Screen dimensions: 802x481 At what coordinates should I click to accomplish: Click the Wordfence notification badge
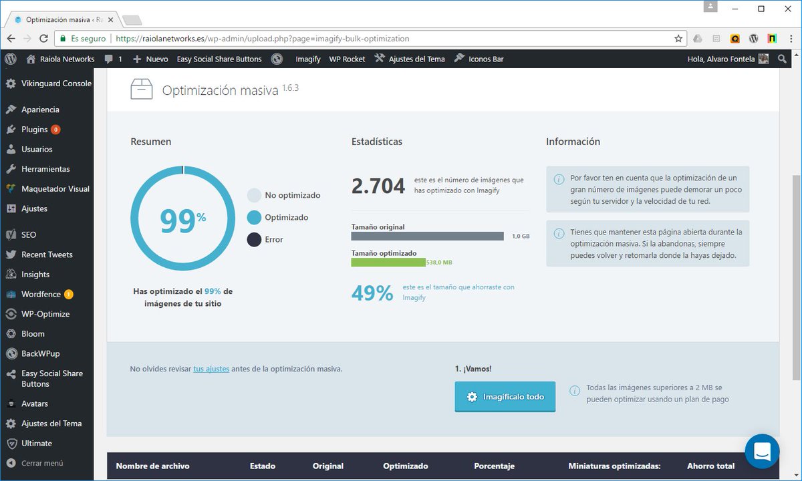[x=69, y=294]
